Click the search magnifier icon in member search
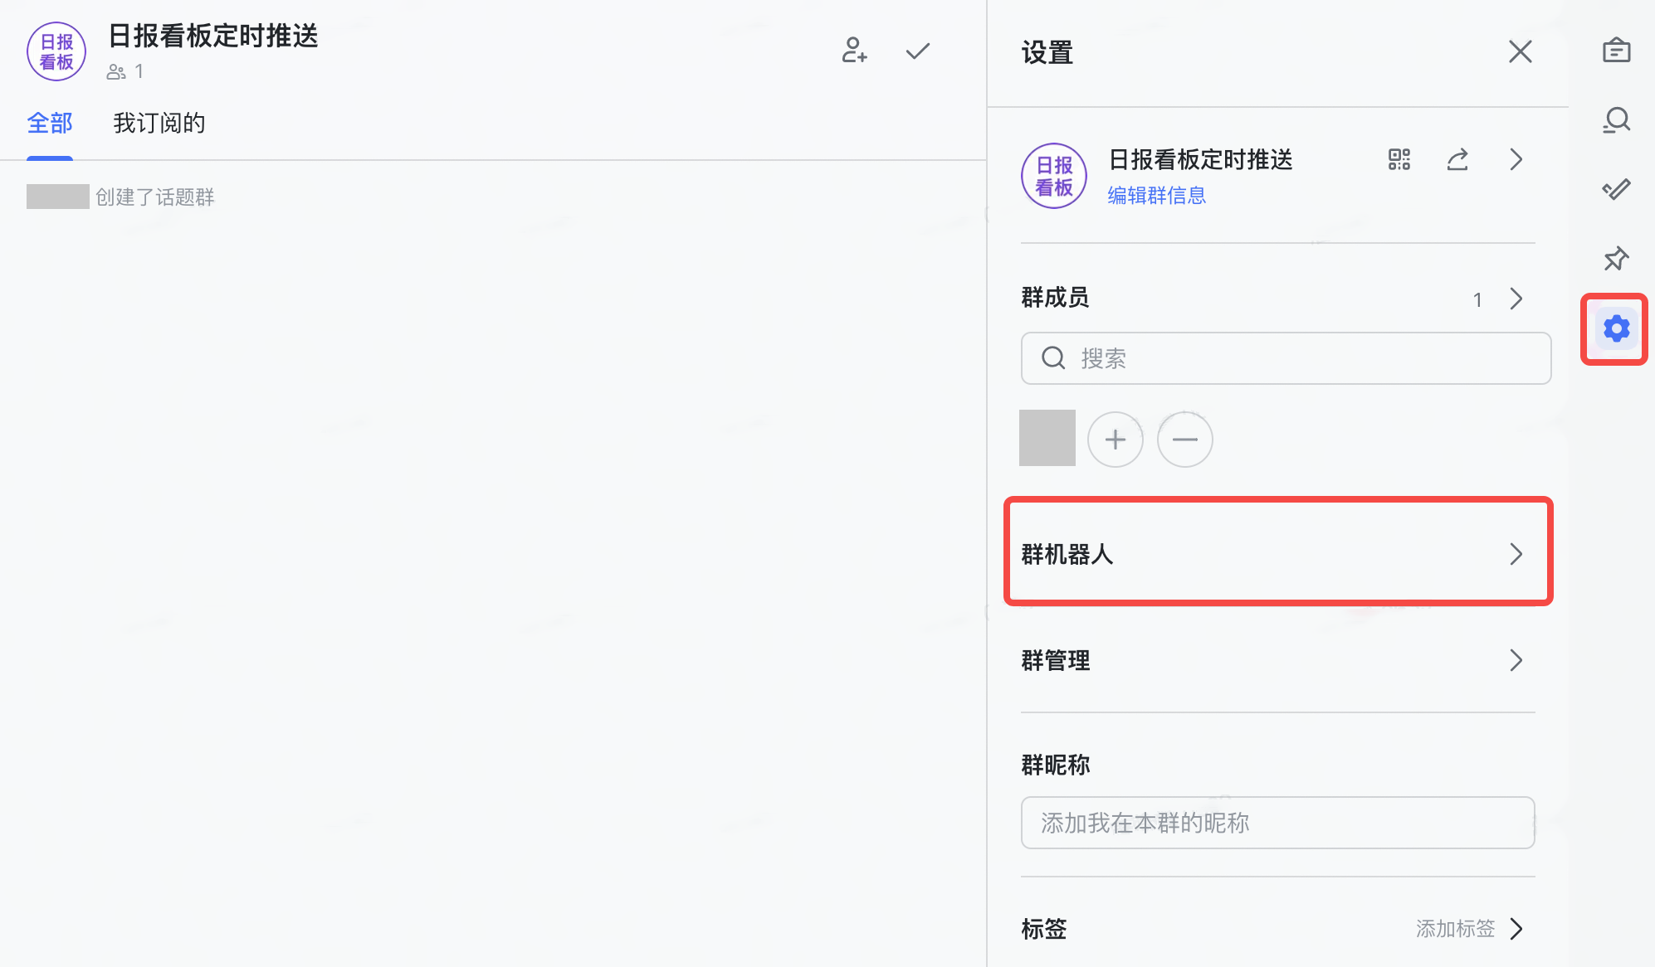 point(1053,358)
